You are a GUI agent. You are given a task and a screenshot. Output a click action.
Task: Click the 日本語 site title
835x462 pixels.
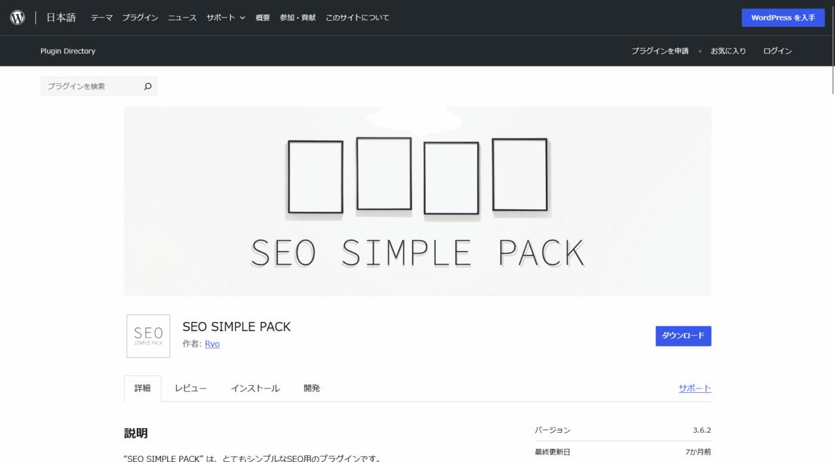(61, 18)
